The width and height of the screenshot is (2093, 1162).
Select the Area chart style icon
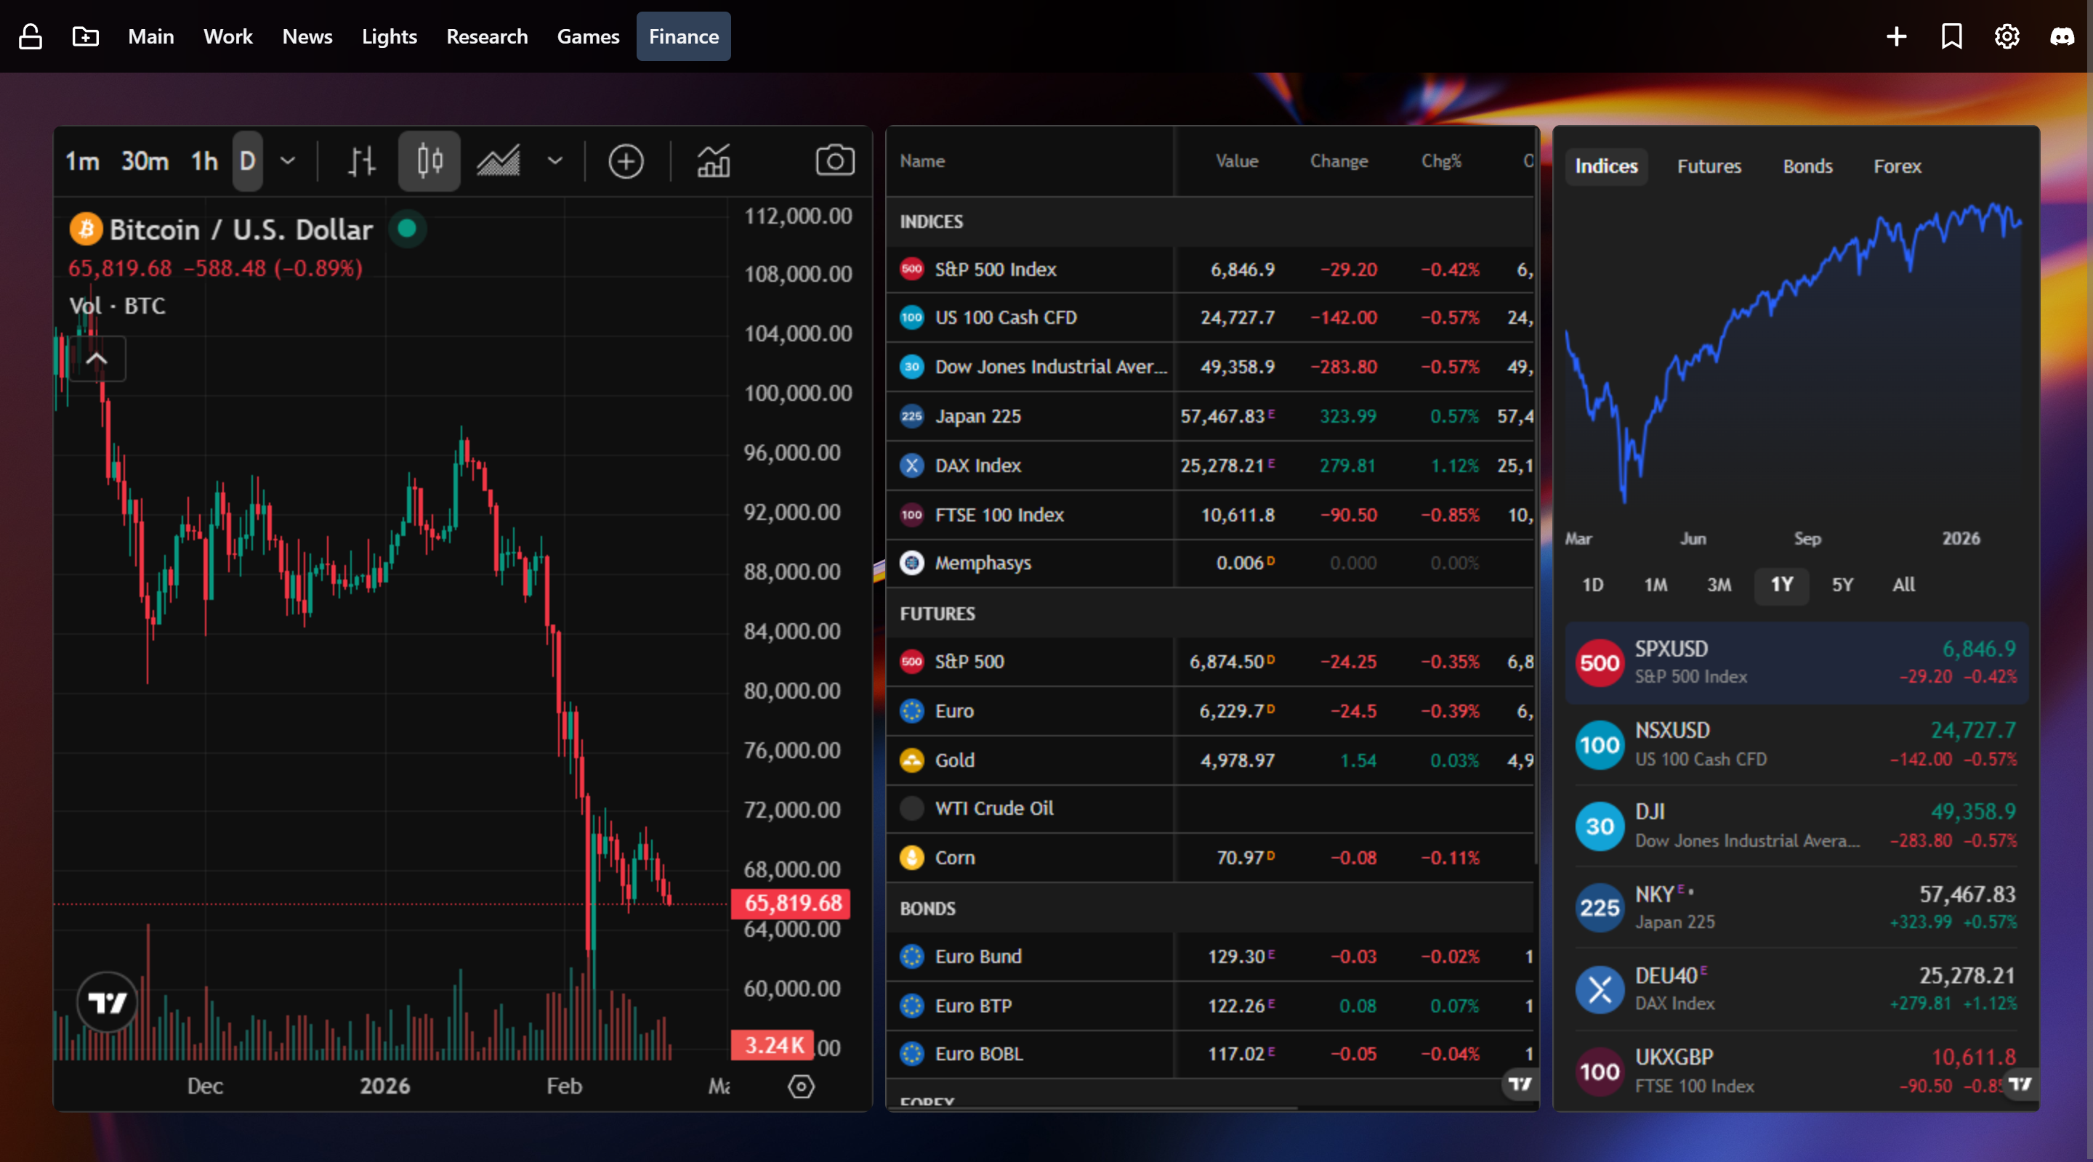pyautogui.click(x=498, y=161)
